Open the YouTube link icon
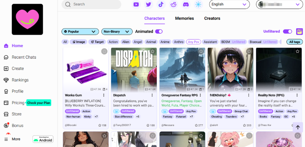Screen dimensions: 305x147 tap(136, 4)
